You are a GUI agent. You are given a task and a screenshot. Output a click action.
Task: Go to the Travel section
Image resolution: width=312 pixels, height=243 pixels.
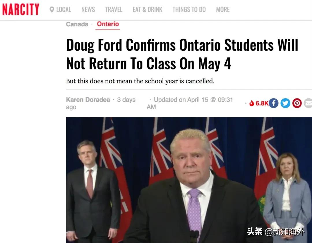[x=114, y=10]
